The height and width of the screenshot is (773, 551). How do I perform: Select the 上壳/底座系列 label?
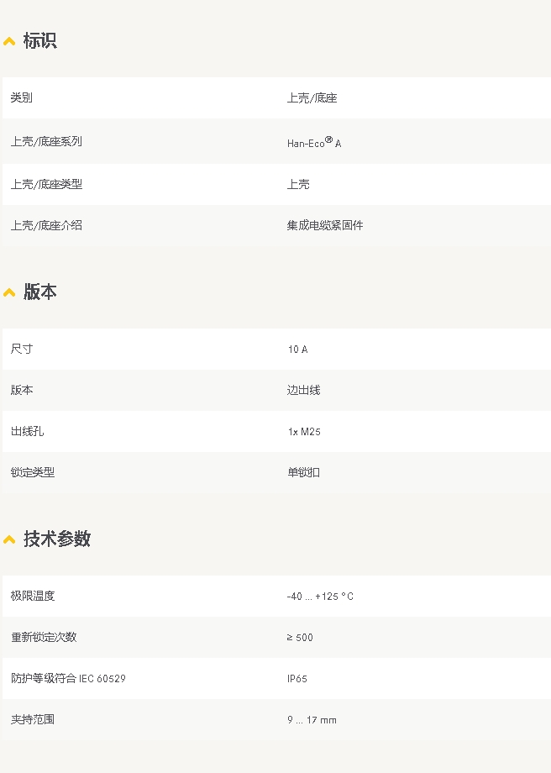point(46,141)
